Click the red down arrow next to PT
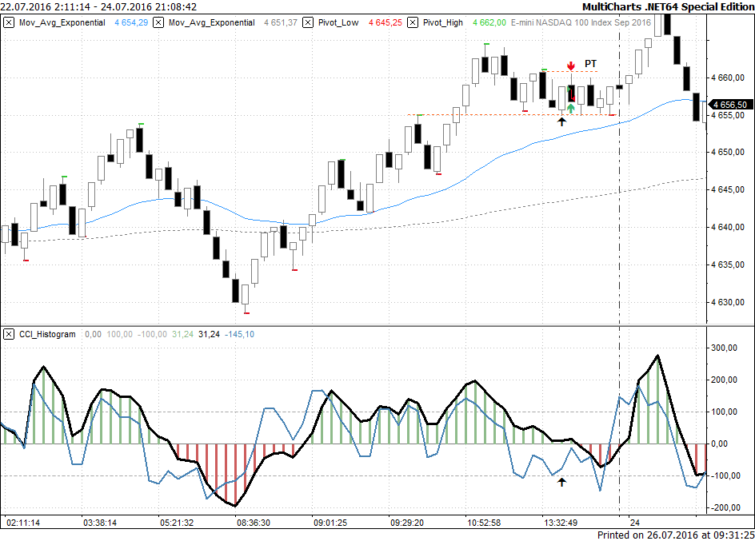Image resolution: width=755 pixels, height=541 pixels. pyautogui.click(x=571, y=66)
